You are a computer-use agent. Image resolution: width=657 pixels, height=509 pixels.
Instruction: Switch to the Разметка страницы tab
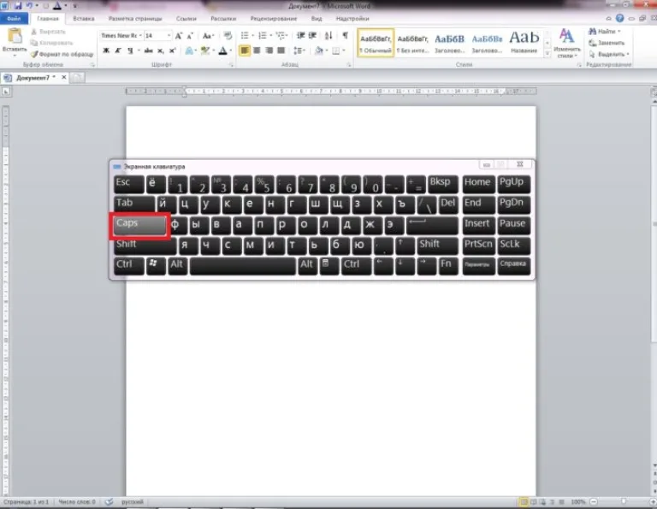point(135,19)
